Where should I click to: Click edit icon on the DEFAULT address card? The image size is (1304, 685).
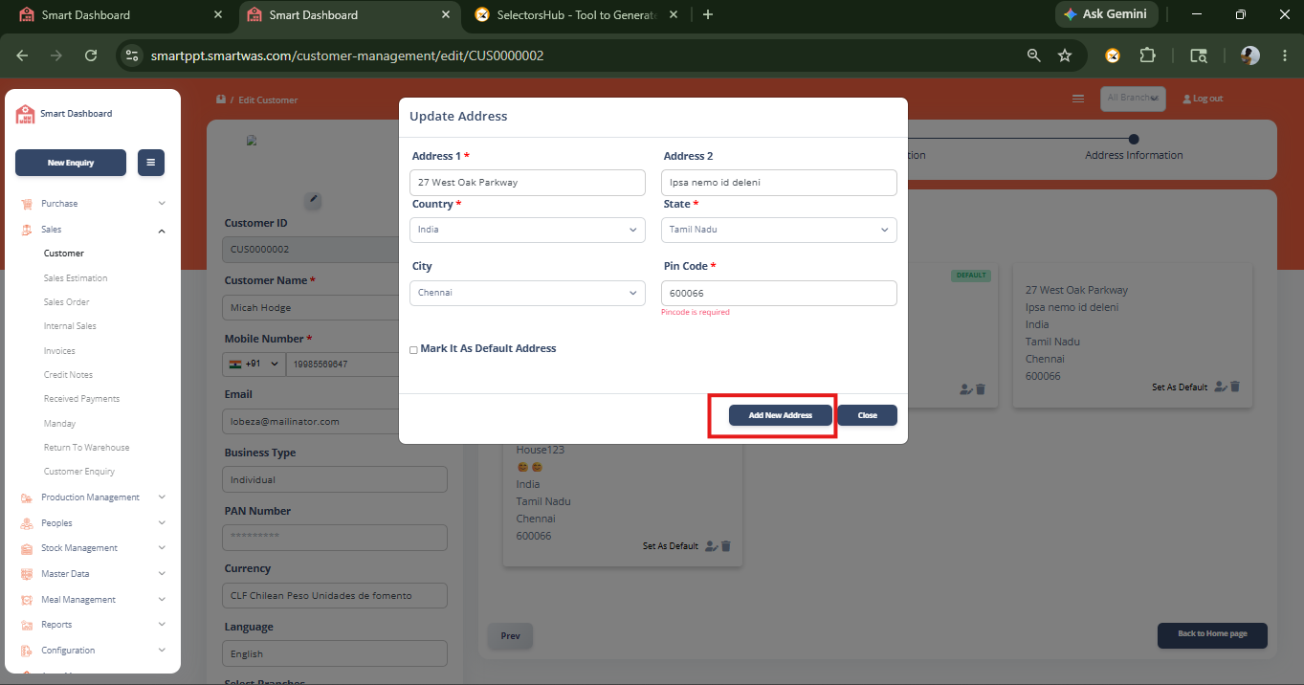(966, 389)
